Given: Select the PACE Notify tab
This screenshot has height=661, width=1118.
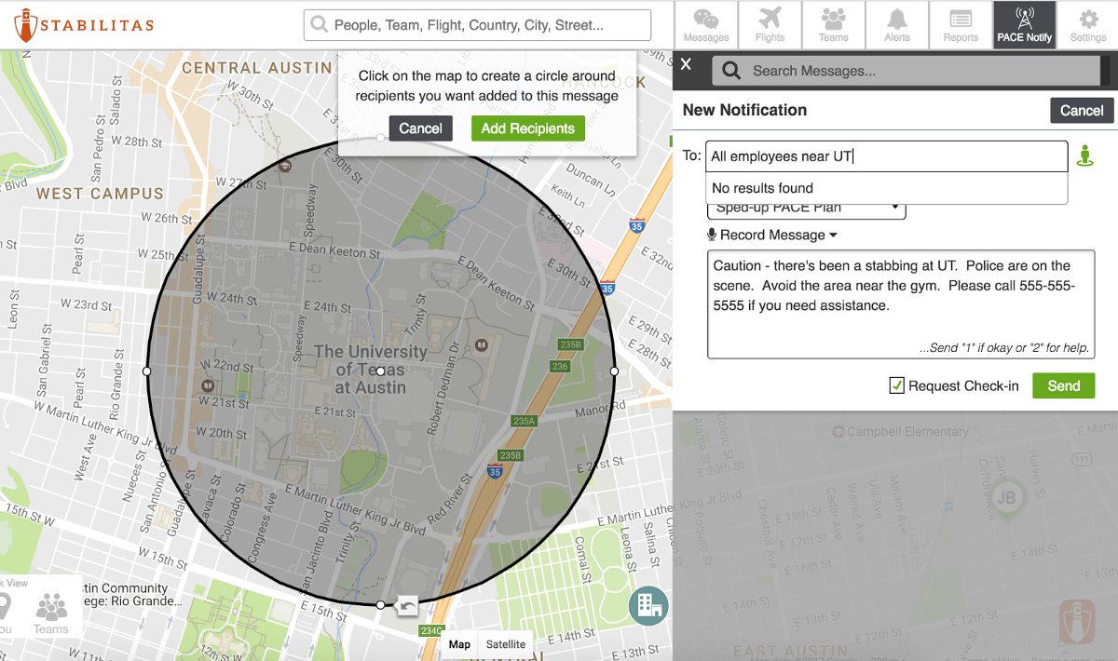Looking at the screenshot, I should [1024, 25].
